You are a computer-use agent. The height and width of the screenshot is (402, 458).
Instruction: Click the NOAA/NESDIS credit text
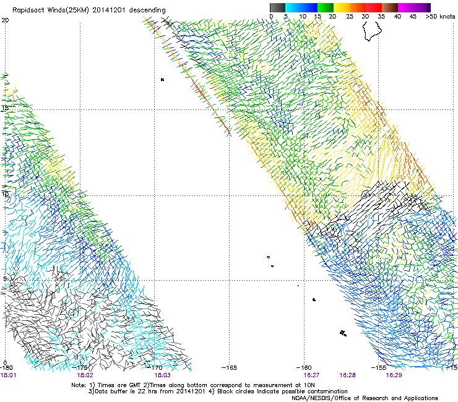point(365,398)
